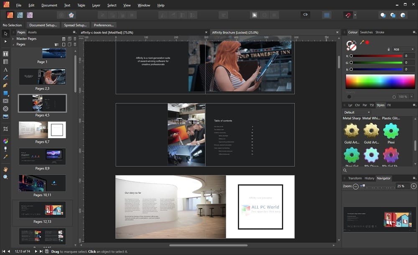The height and width of the screenshot is (255, 418).
Task: Open the RGB colour model dropdown
Action: pos(403,49)
